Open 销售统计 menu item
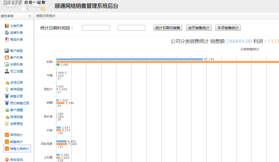Viewport: 279px width, 162px height. tap(16, 142)
